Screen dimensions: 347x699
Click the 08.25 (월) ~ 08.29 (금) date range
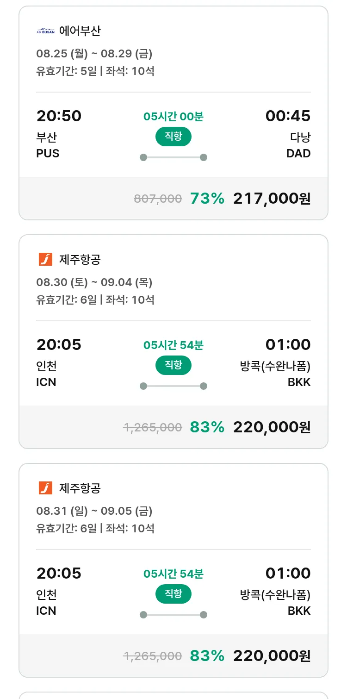coord(94,54)
